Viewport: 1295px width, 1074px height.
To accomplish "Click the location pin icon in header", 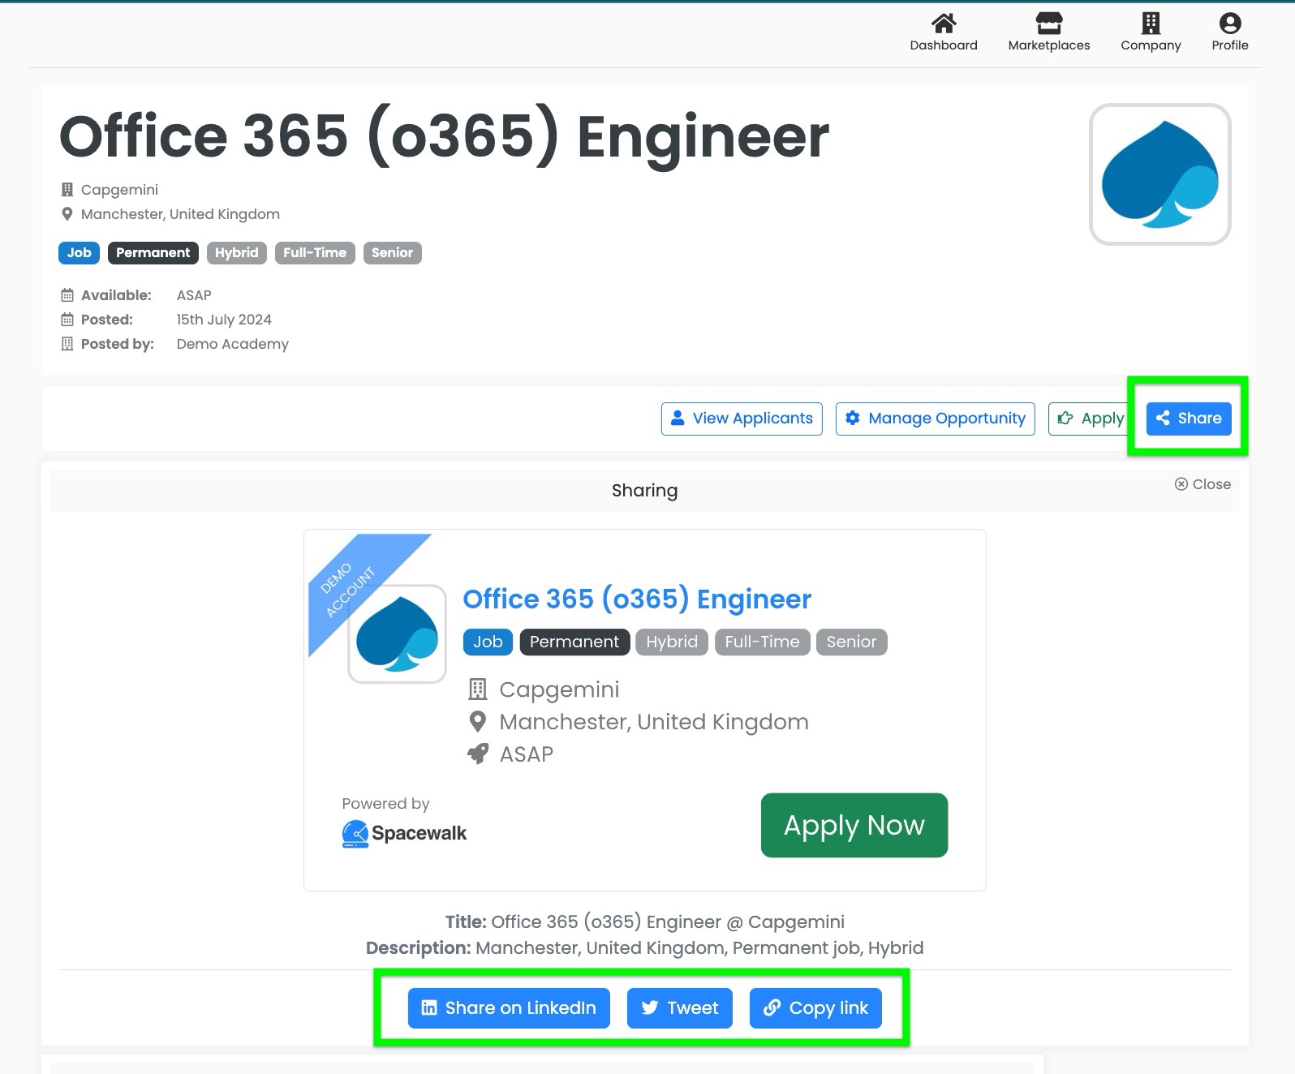I will coord(67,214).
